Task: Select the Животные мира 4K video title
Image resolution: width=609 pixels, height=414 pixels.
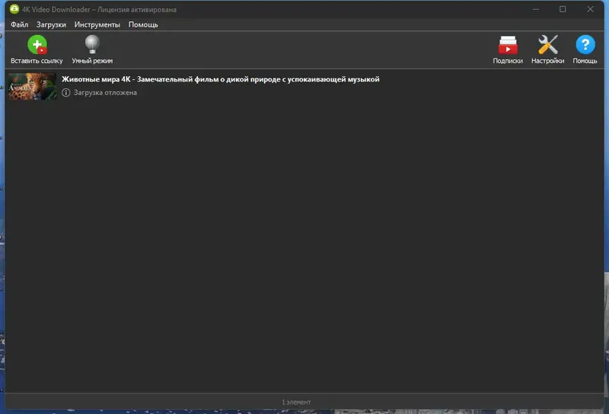Action: [220, 79]
